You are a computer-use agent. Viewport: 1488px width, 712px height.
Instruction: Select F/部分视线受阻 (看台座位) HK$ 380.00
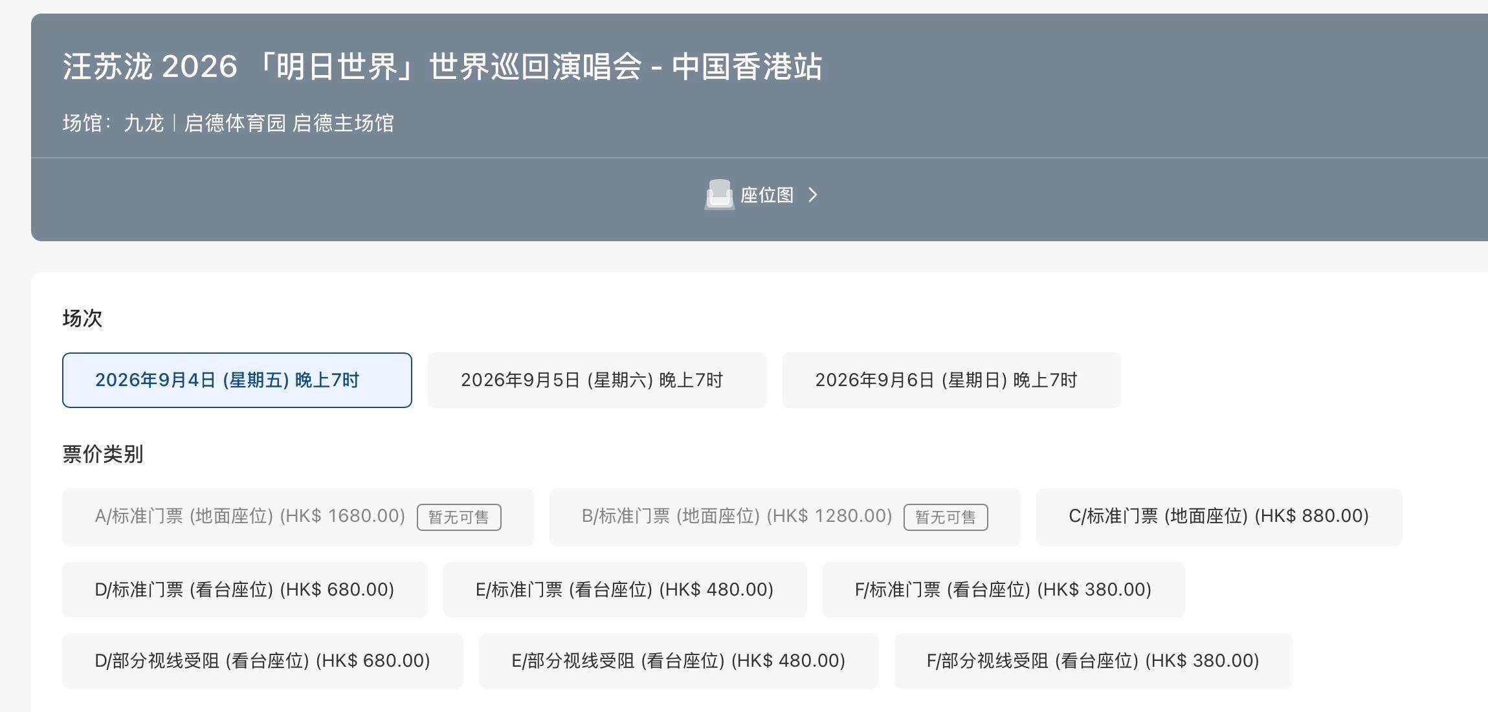(x=1093, y=661)
